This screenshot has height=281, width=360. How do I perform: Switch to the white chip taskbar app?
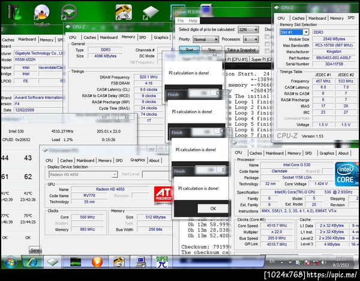point(52,262)
